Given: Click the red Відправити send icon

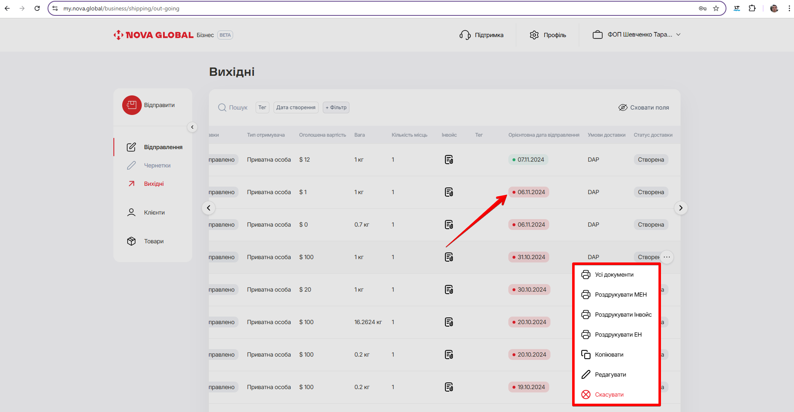Looking at the screenshot, I should [x=132, y=105].
